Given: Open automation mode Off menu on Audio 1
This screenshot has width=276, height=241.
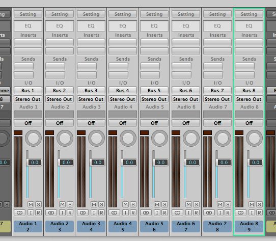Looking at the screenshot, I should (x=28, y=123).
